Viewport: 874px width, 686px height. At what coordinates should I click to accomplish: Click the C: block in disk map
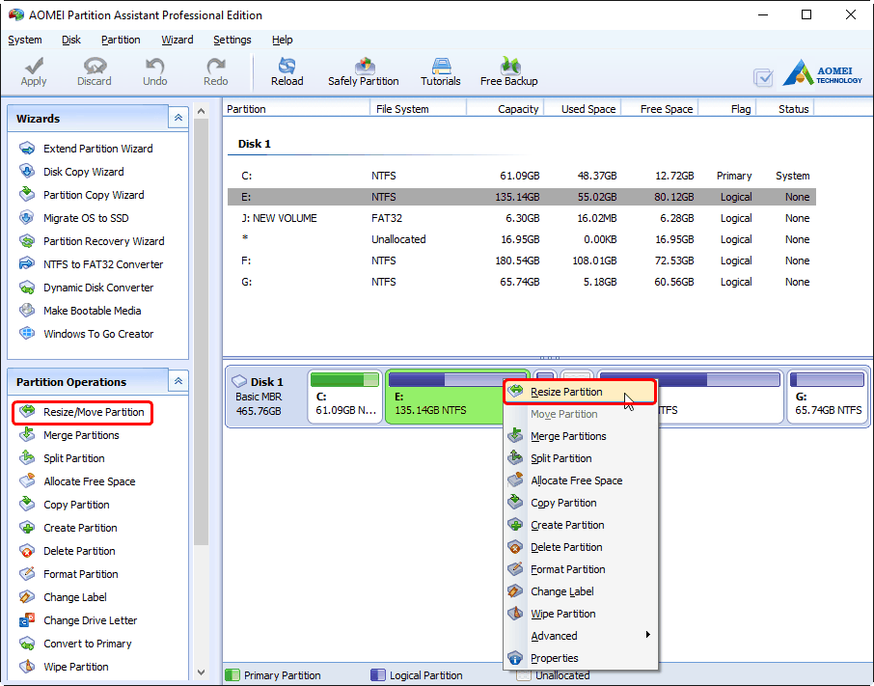[345, 397]
